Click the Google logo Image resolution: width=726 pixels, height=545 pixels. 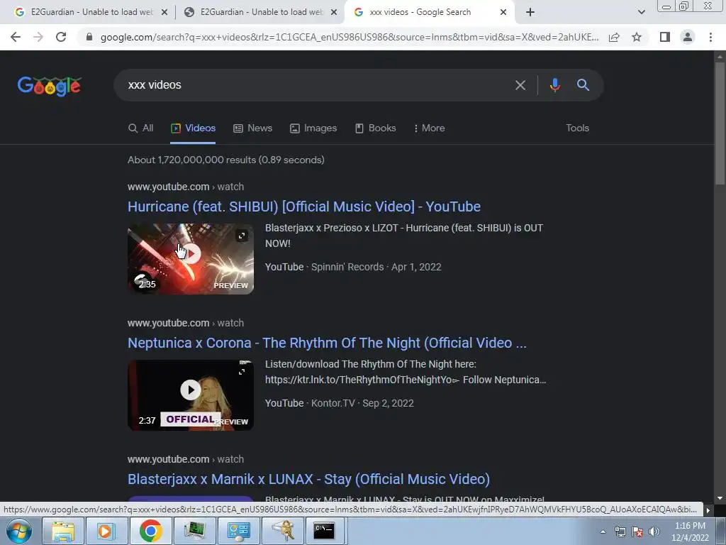pos(50,86)
